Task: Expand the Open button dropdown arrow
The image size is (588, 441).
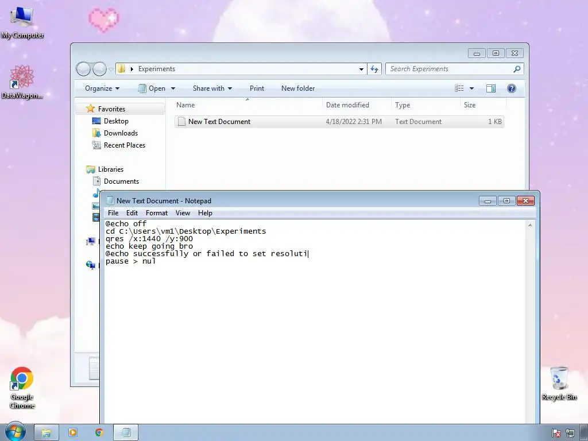Action: click(x=173, y=88)
